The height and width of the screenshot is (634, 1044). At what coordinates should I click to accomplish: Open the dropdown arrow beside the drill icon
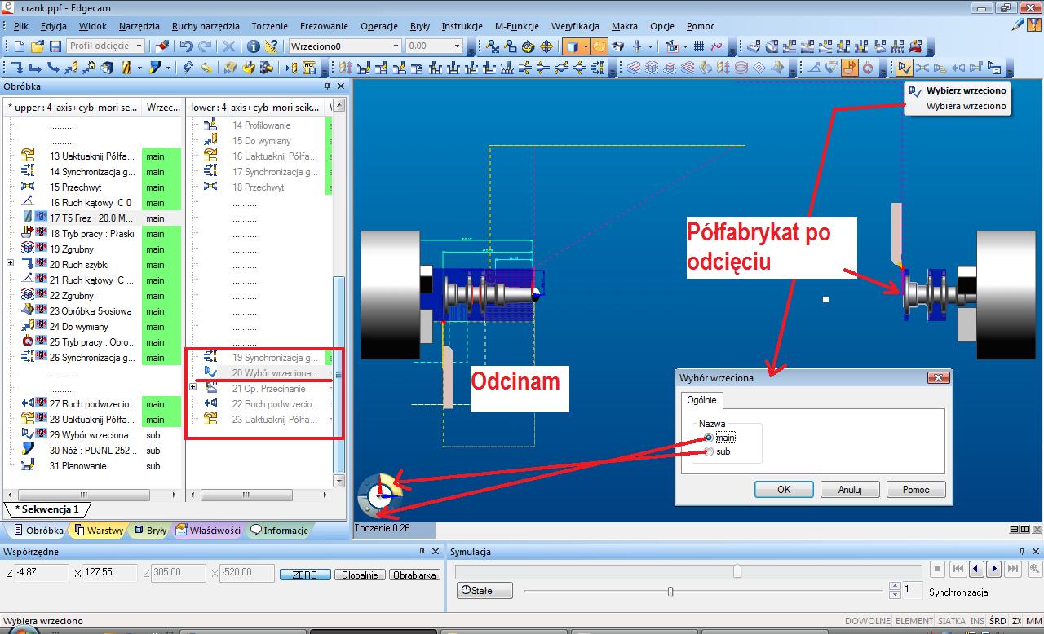[x=139, y=68]
